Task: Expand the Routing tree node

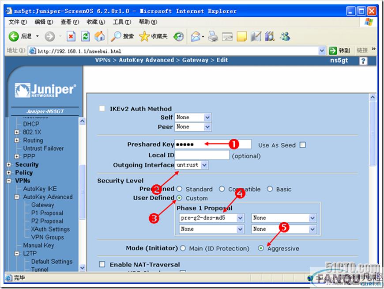Action: pos(17,141)
